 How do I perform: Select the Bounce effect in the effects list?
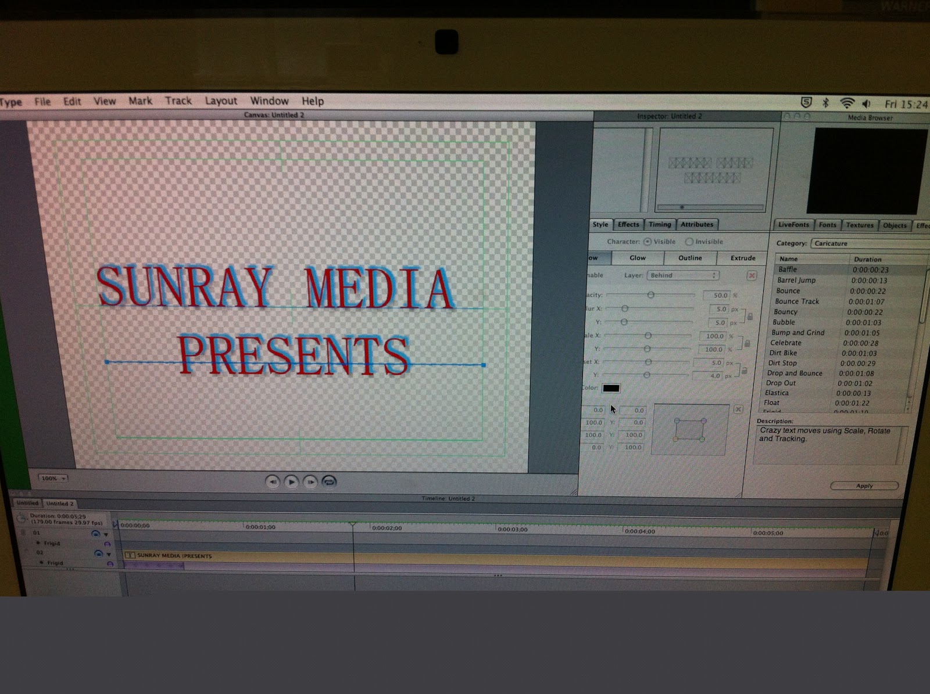tap(789, 290)
